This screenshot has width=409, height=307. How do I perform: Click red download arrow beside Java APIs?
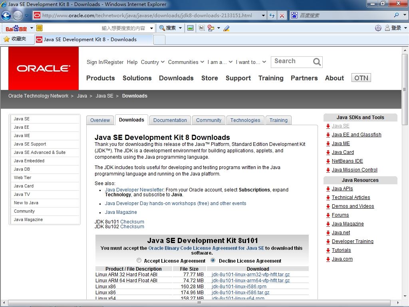pyautogui.click(x=328, y=189)
